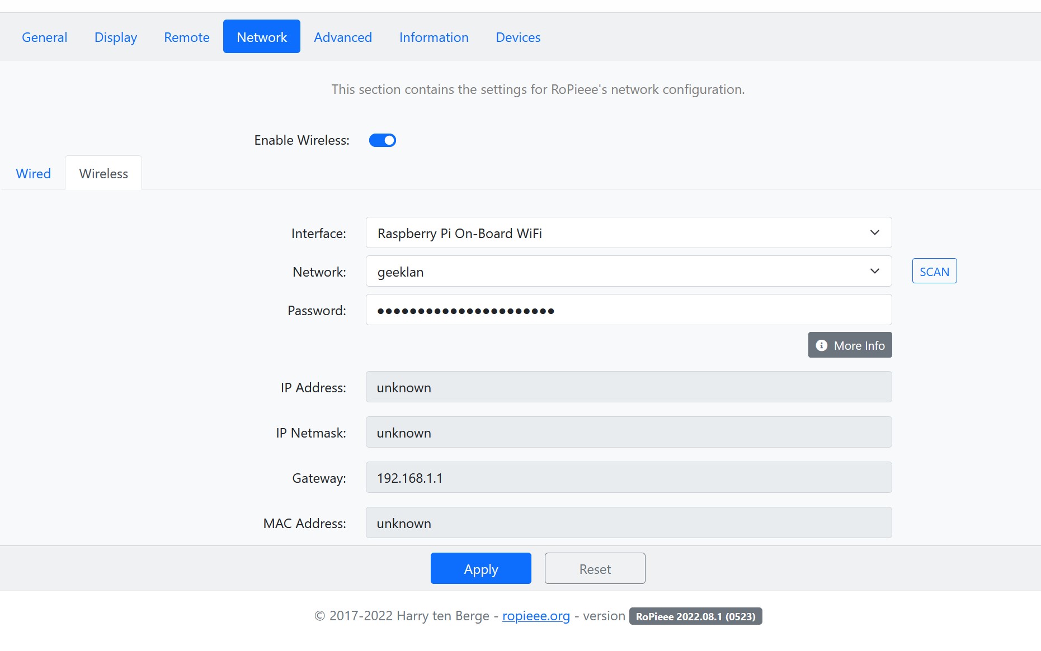Toggle the Enable Wireless switch
The image size is (1041, 651).
[383, 140]
